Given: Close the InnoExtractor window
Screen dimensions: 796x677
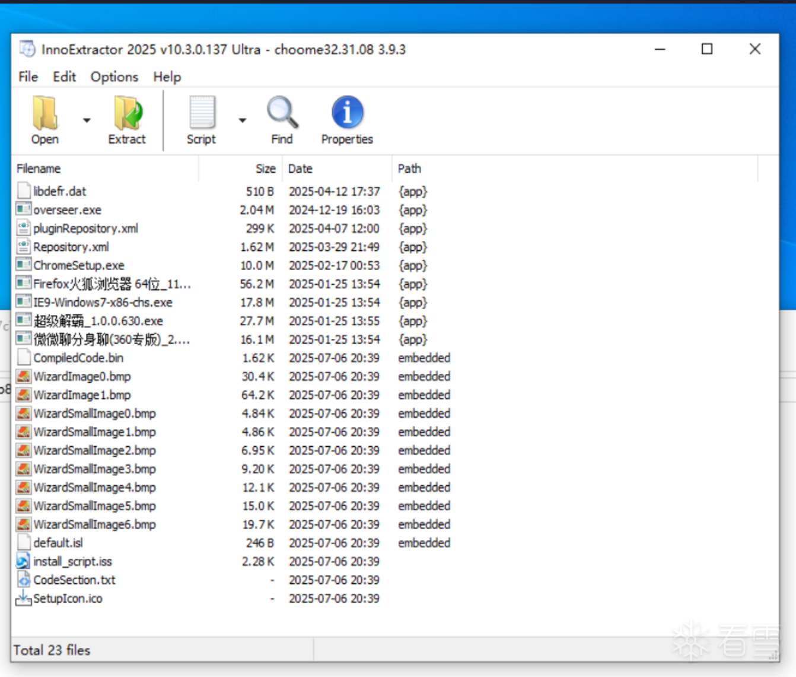Looking at the screenshot, I should pyautogui.click(x=755, y=49).
